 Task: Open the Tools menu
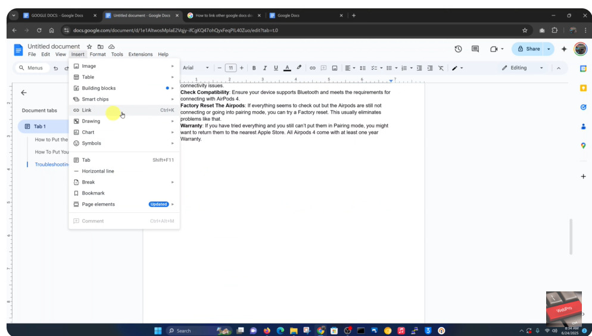pyautogui.click(x=117, y=54)
